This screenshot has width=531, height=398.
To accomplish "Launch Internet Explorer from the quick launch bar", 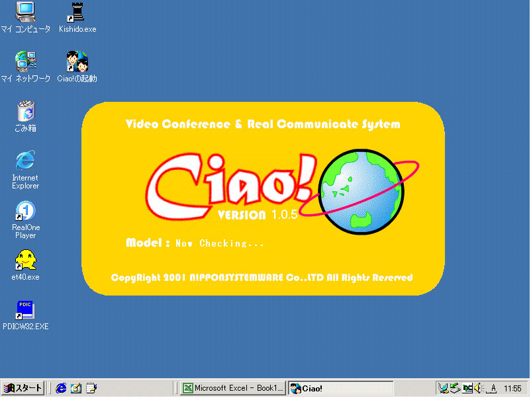I will [x=62, y=388].
